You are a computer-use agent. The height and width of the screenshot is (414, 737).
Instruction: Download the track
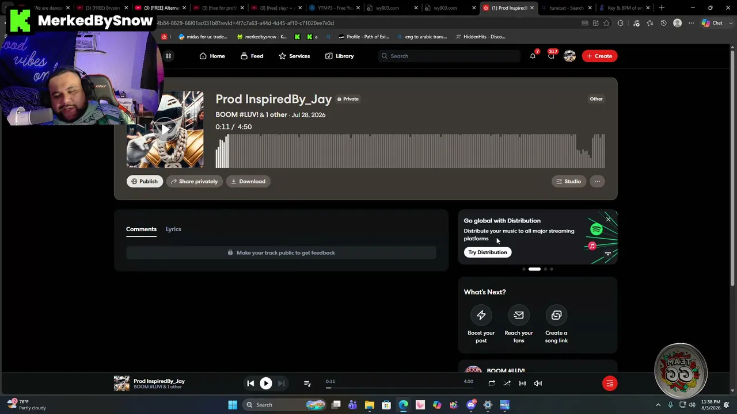248,181
